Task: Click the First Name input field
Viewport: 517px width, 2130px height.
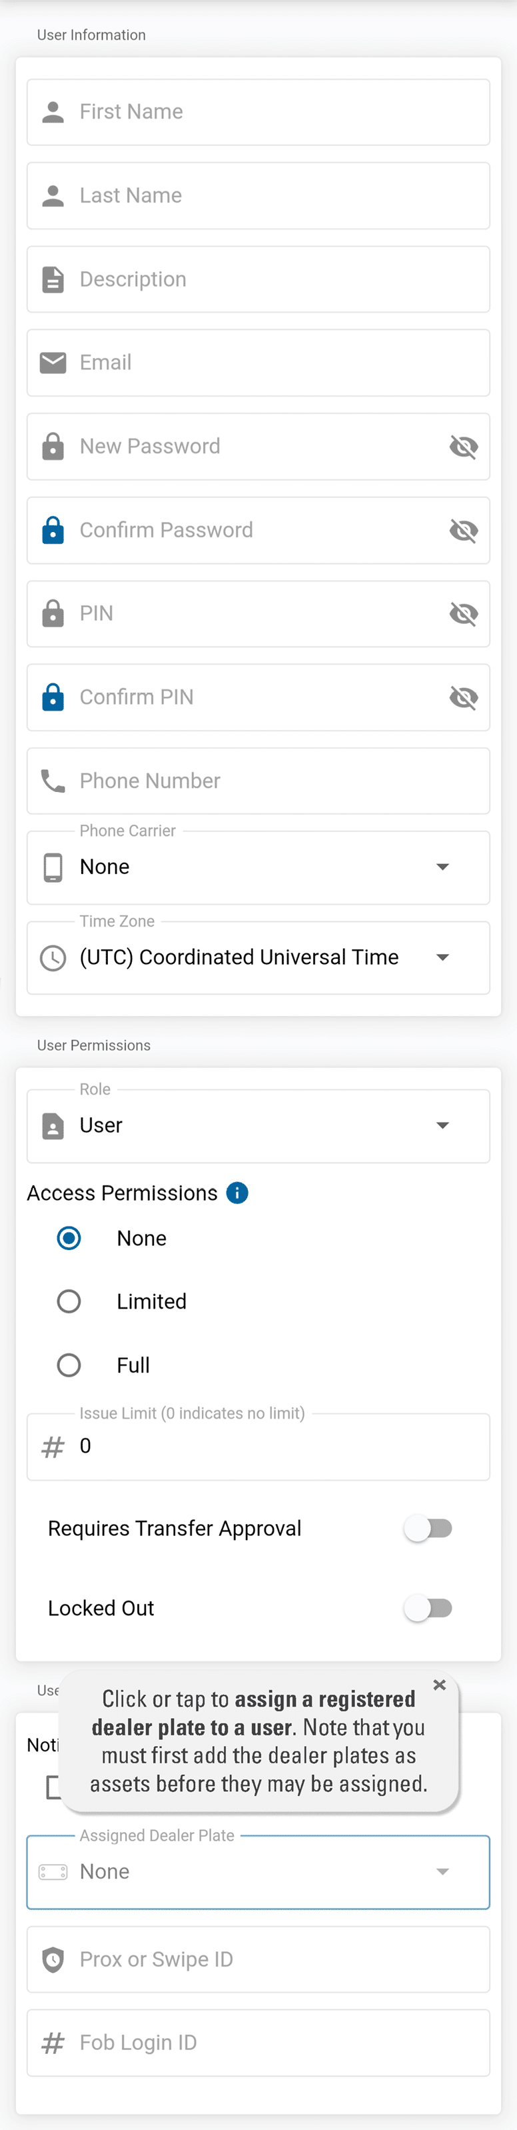Action: (x=272, y=111)
